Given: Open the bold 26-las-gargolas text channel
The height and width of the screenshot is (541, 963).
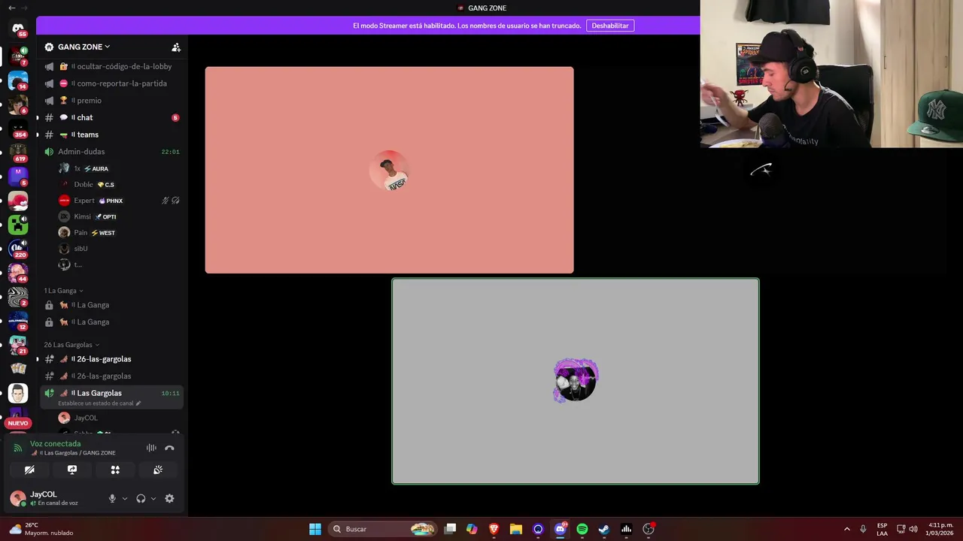Looking at the screenshot, I should (x=111, y=359).
